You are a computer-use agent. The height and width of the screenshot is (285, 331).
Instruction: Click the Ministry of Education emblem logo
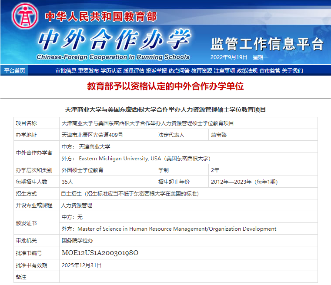tap(25, 16)
